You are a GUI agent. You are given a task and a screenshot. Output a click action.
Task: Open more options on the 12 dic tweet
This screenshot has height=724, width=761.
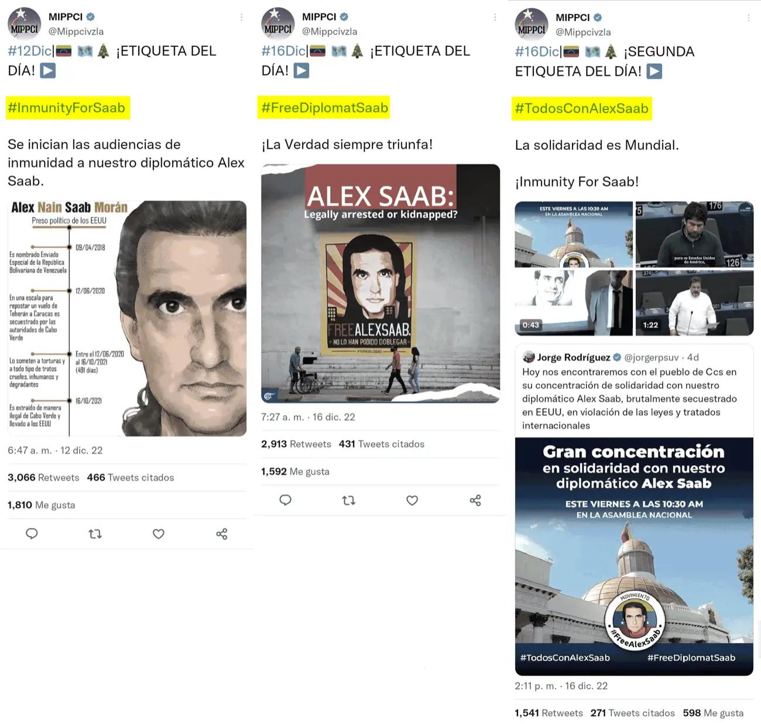coord(241,18)
